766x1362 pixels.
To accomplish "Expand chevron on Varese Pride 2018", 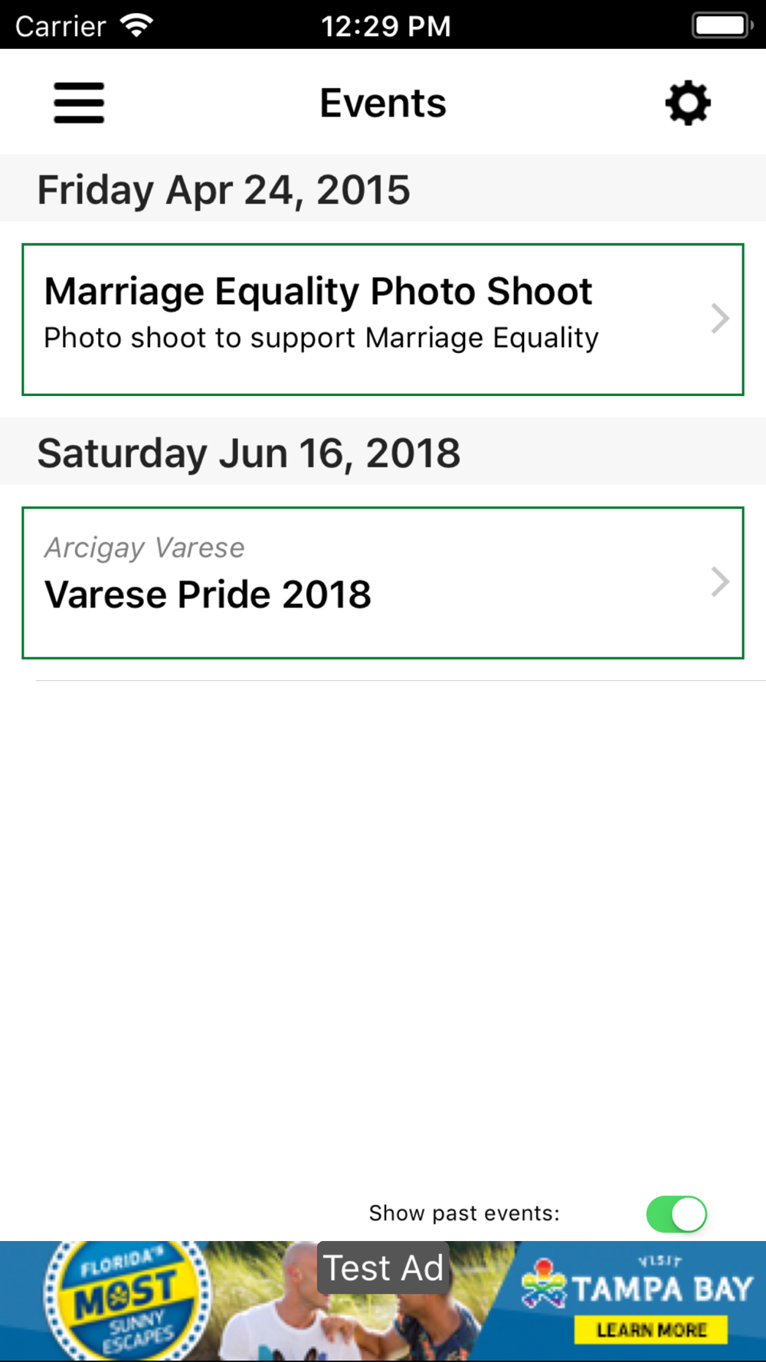I will click(719, 582).
